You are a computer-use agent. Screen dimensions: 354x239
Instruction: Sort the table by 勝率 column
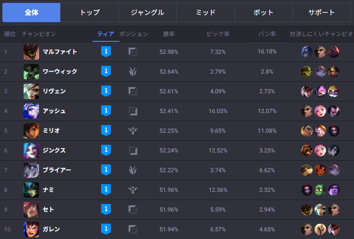coord(169,34)
